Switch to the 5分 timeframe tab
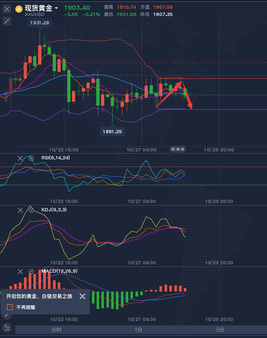 click(x=220, y=330)
